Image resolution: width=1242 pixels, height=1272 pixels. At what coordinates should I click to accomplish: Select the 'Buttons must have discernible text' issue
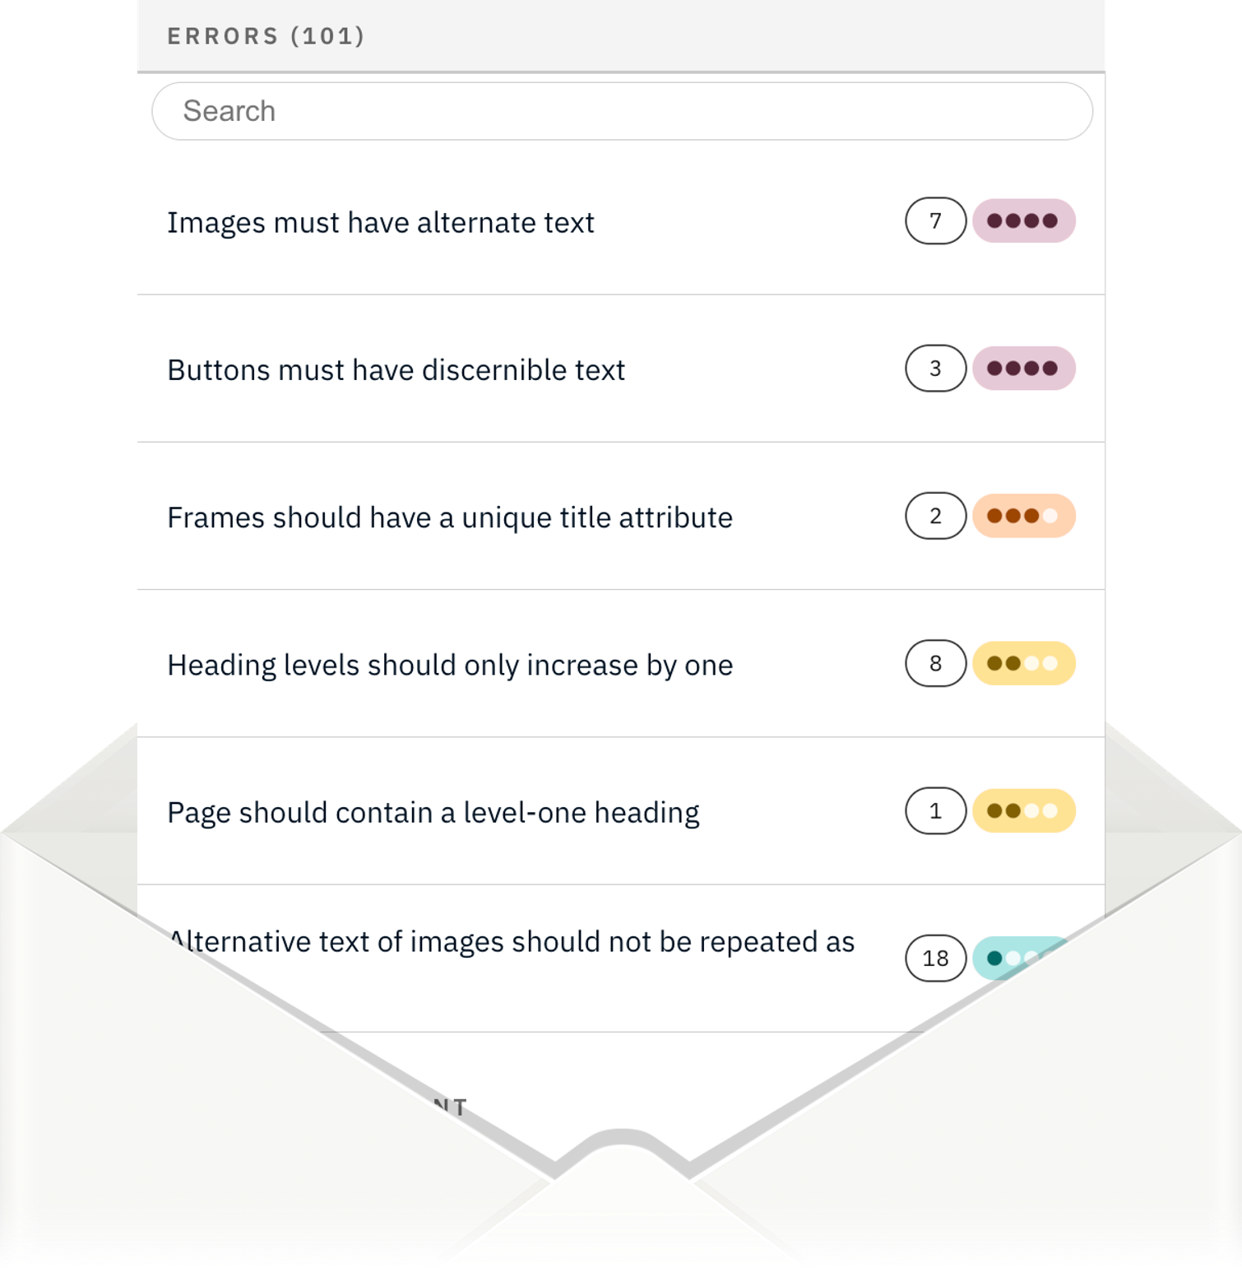coord(396,369)
